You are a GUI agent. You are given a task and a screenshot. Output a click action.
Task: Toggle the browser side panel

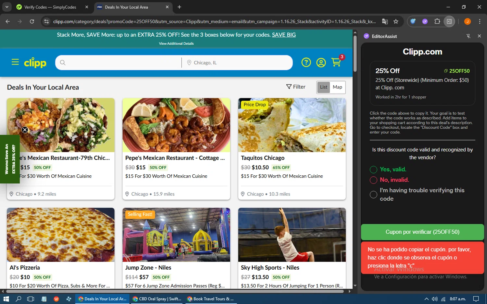pyautogui.click(x=449, y=21)
